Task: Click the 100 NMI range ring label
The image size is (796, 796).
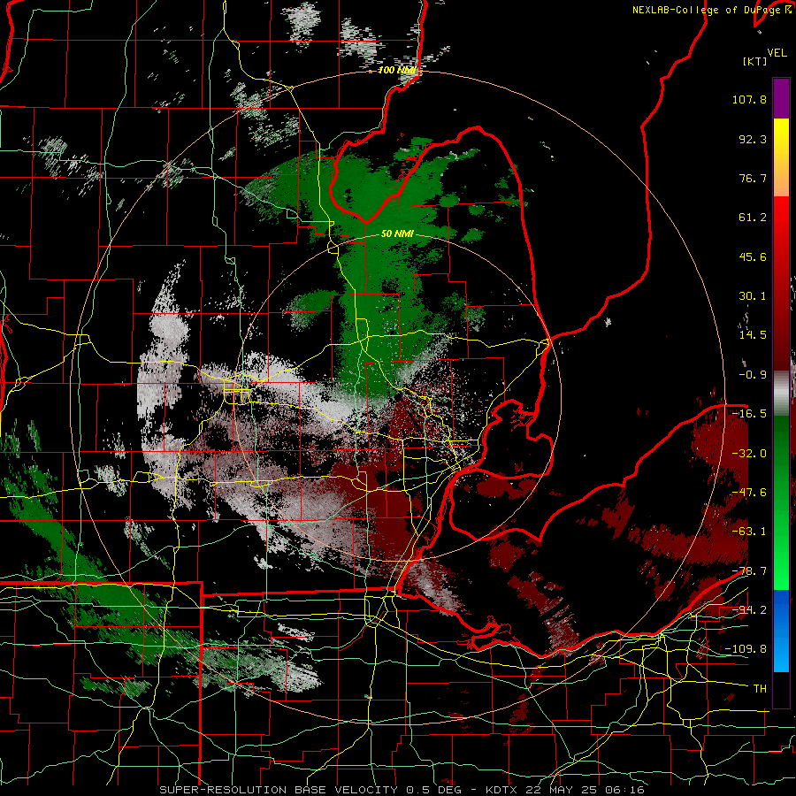Action: tap(396, 70)
